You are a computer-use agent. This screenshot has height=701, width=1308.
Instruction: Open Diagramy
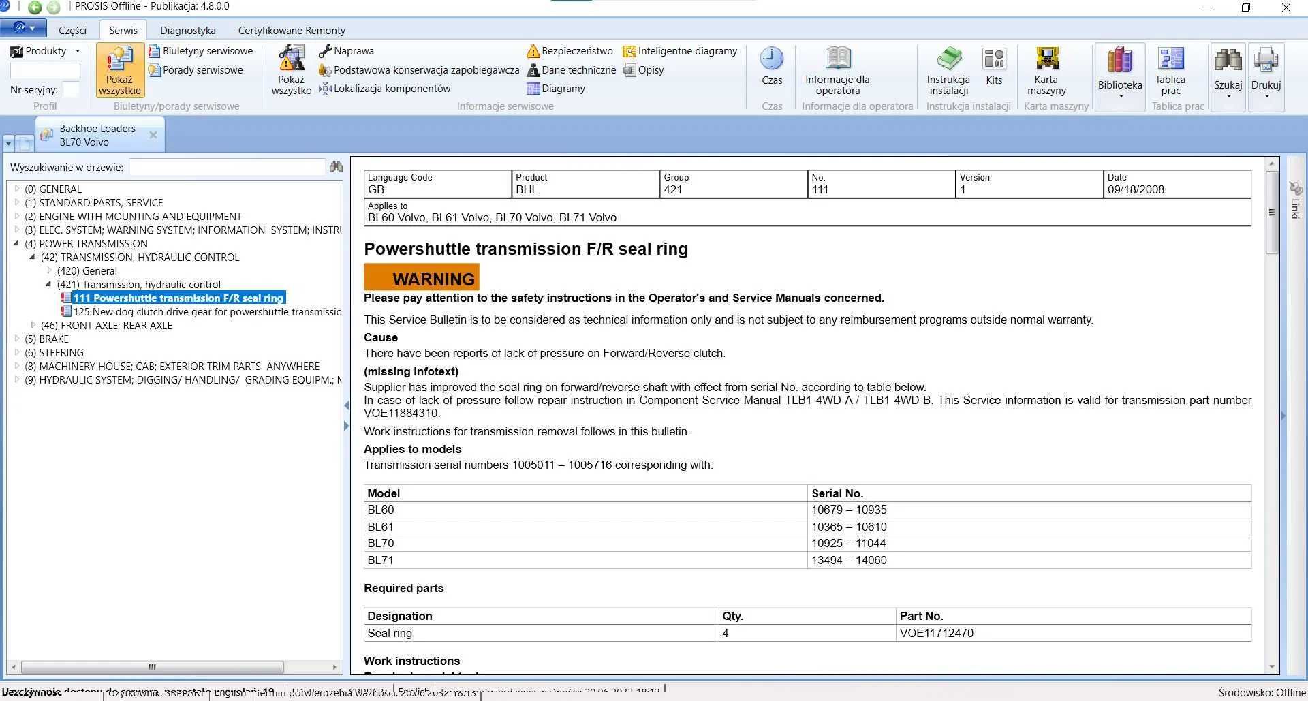(556, 89)
